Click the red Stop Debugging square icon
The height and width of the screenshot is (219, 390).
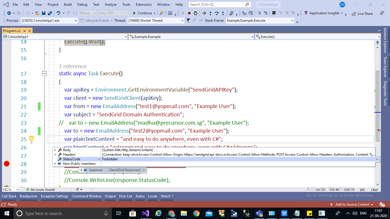click(x=189, y=13)
